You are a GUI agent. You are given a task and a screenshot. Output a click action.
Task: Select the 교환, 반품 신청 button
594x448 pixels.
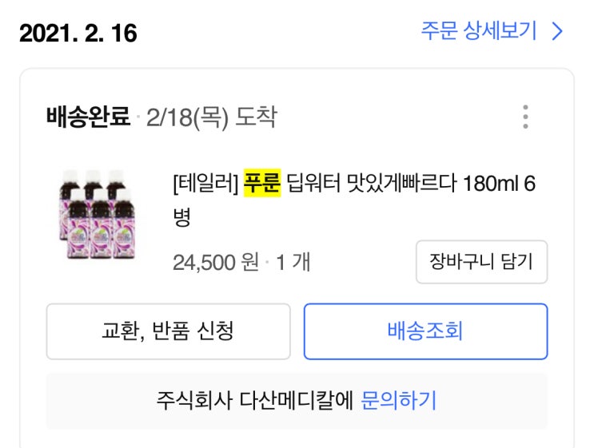pos(168,331)
